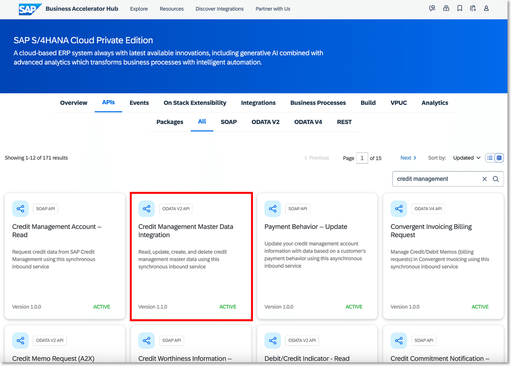Click the documents-plus icon in header
This screenshot has width=511, height=366.
473,9
